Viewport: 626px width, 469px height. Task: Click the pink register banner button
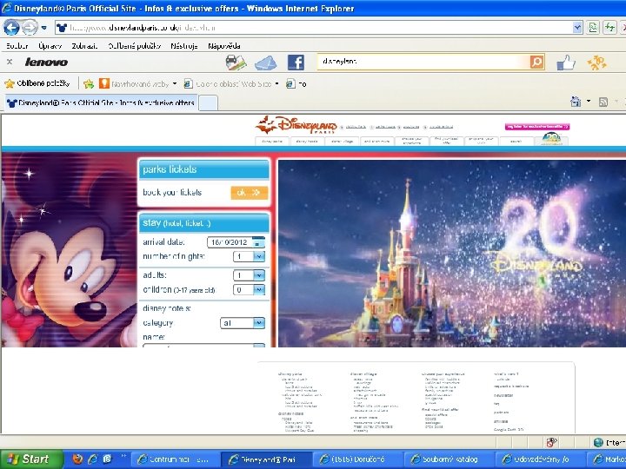tap(537, 127)
